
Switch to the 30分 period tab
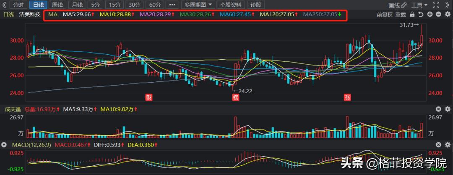[x=134, y=5]
